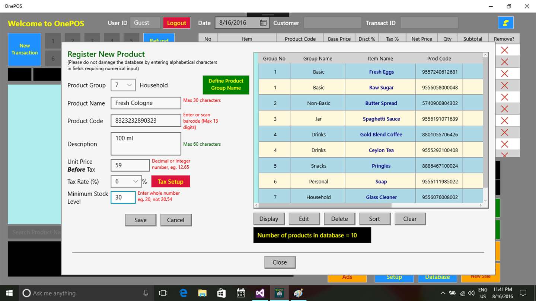Show hidden system tray icons
The width and height of the screenshot is (536, 301).
tap(443, 293)
